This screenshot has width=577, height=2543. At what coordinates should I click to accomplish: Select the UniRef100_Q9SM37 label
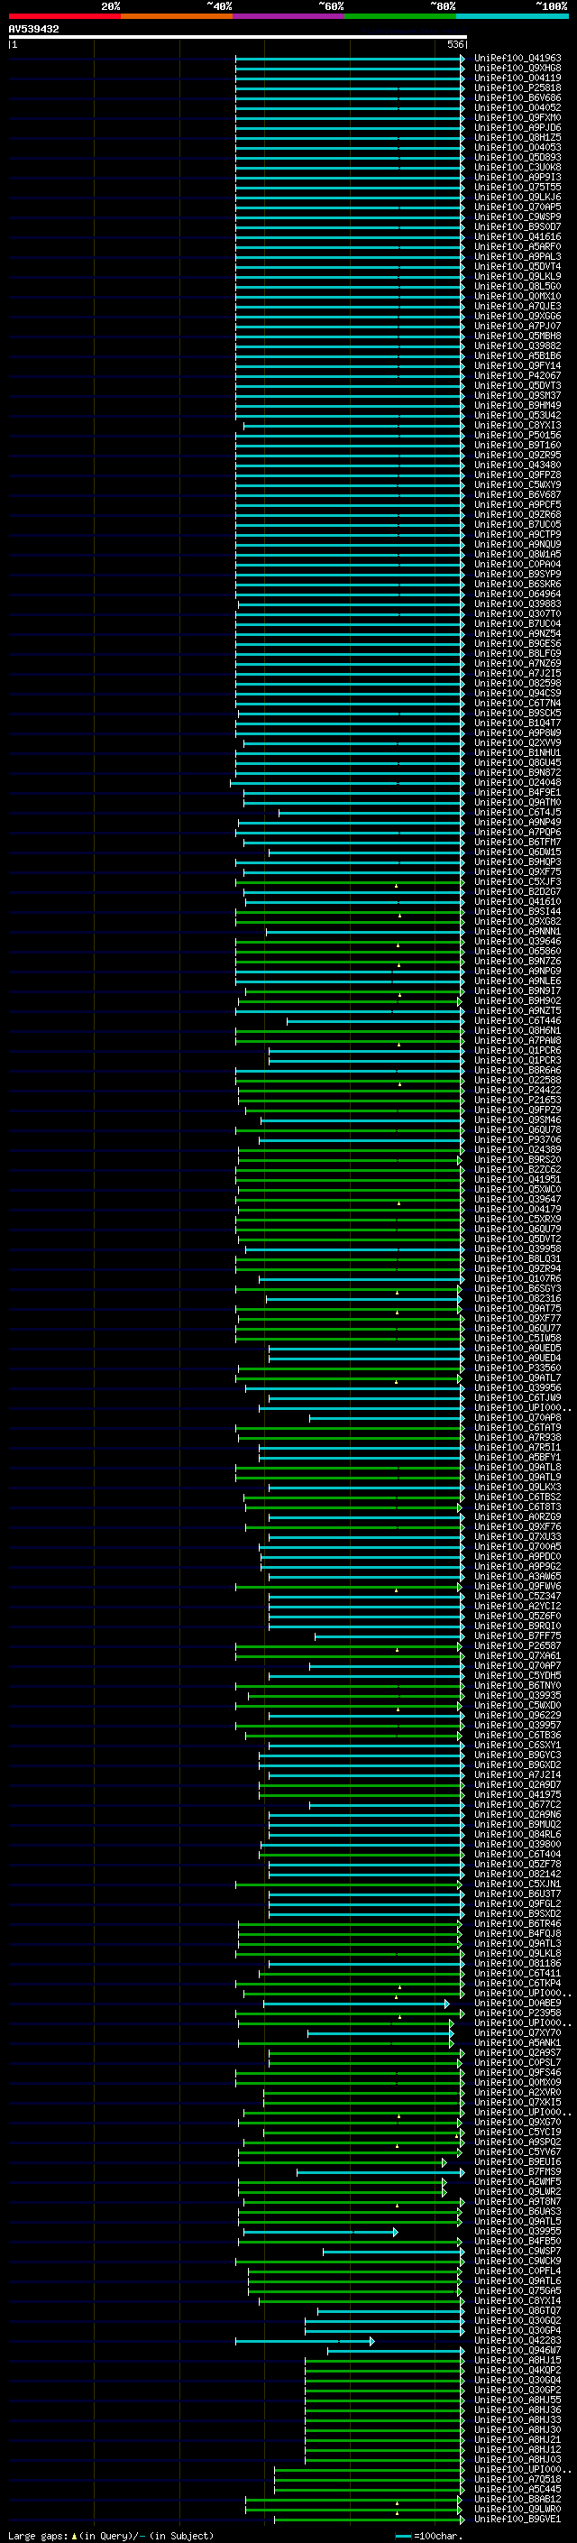tap(517, 396)
